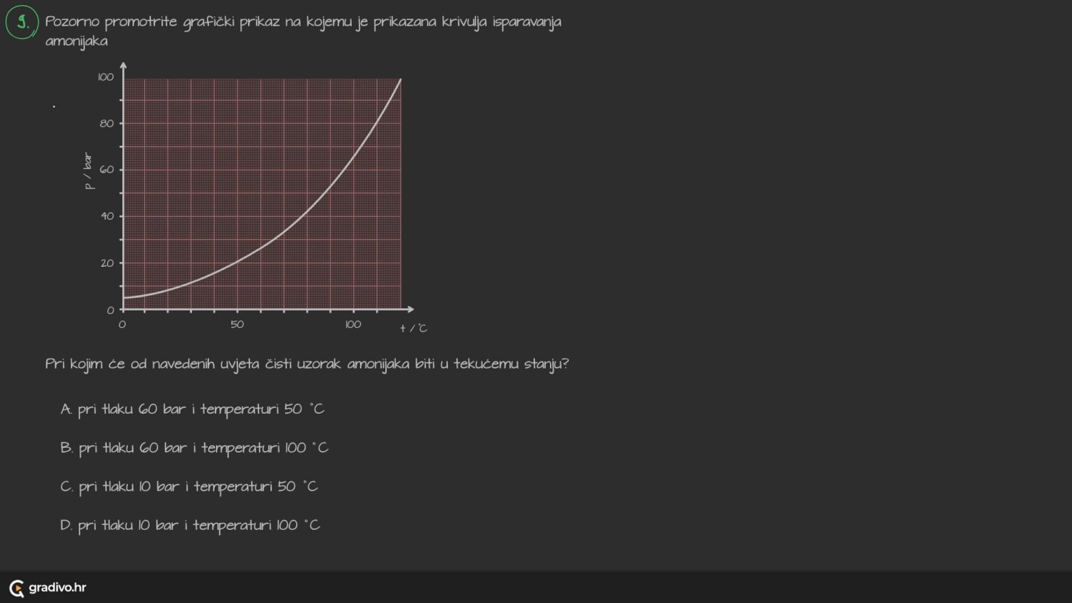Click the 50 tick label on temperature axis
Viewport: 1072px width, 603px height.
(x=237, y=324)
